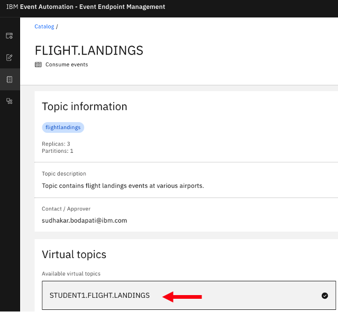Click the IBM Event Automation header title
The height and width of the screenshot is (312, 338).
[x=86, y=7]
